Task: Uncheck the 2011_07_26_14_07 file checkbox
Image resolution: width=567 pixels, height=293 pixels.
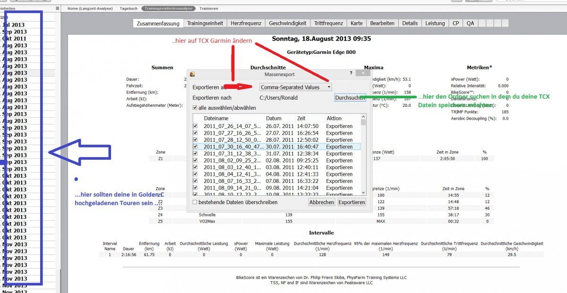Action: tap(196, 126)
